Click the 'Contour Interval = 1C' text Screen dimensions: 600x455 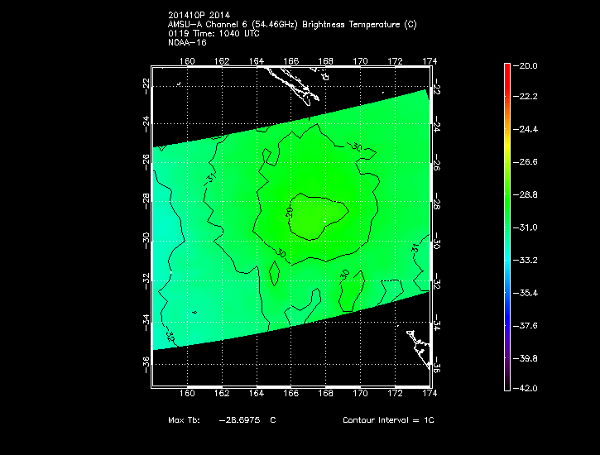click(388, 420)
